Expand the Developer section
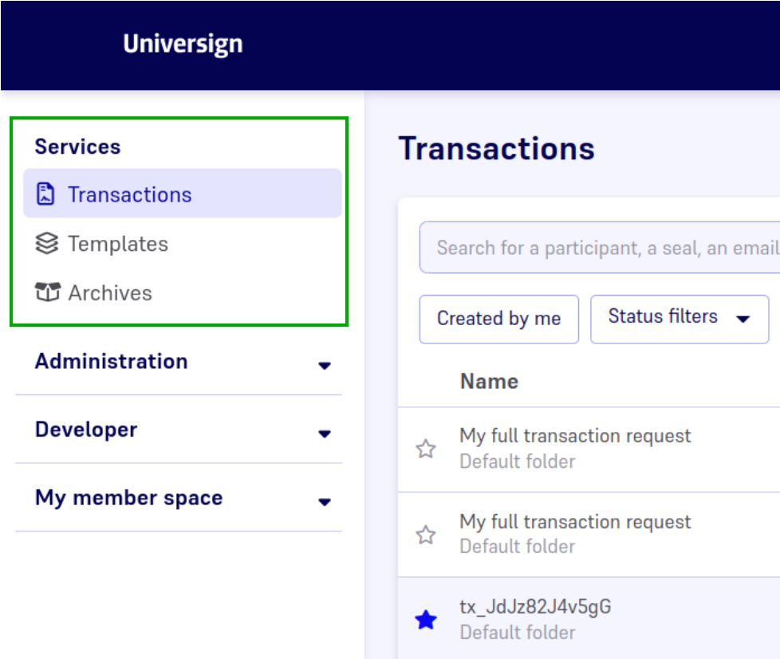Image resolution: width=780 pixels, height=659 pixels. [324, 433]
